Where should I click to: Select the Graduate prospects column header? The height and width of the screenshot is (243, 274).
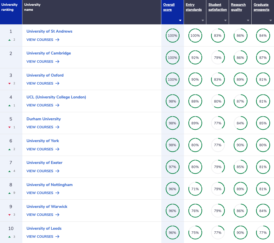(x=261, y=7)
